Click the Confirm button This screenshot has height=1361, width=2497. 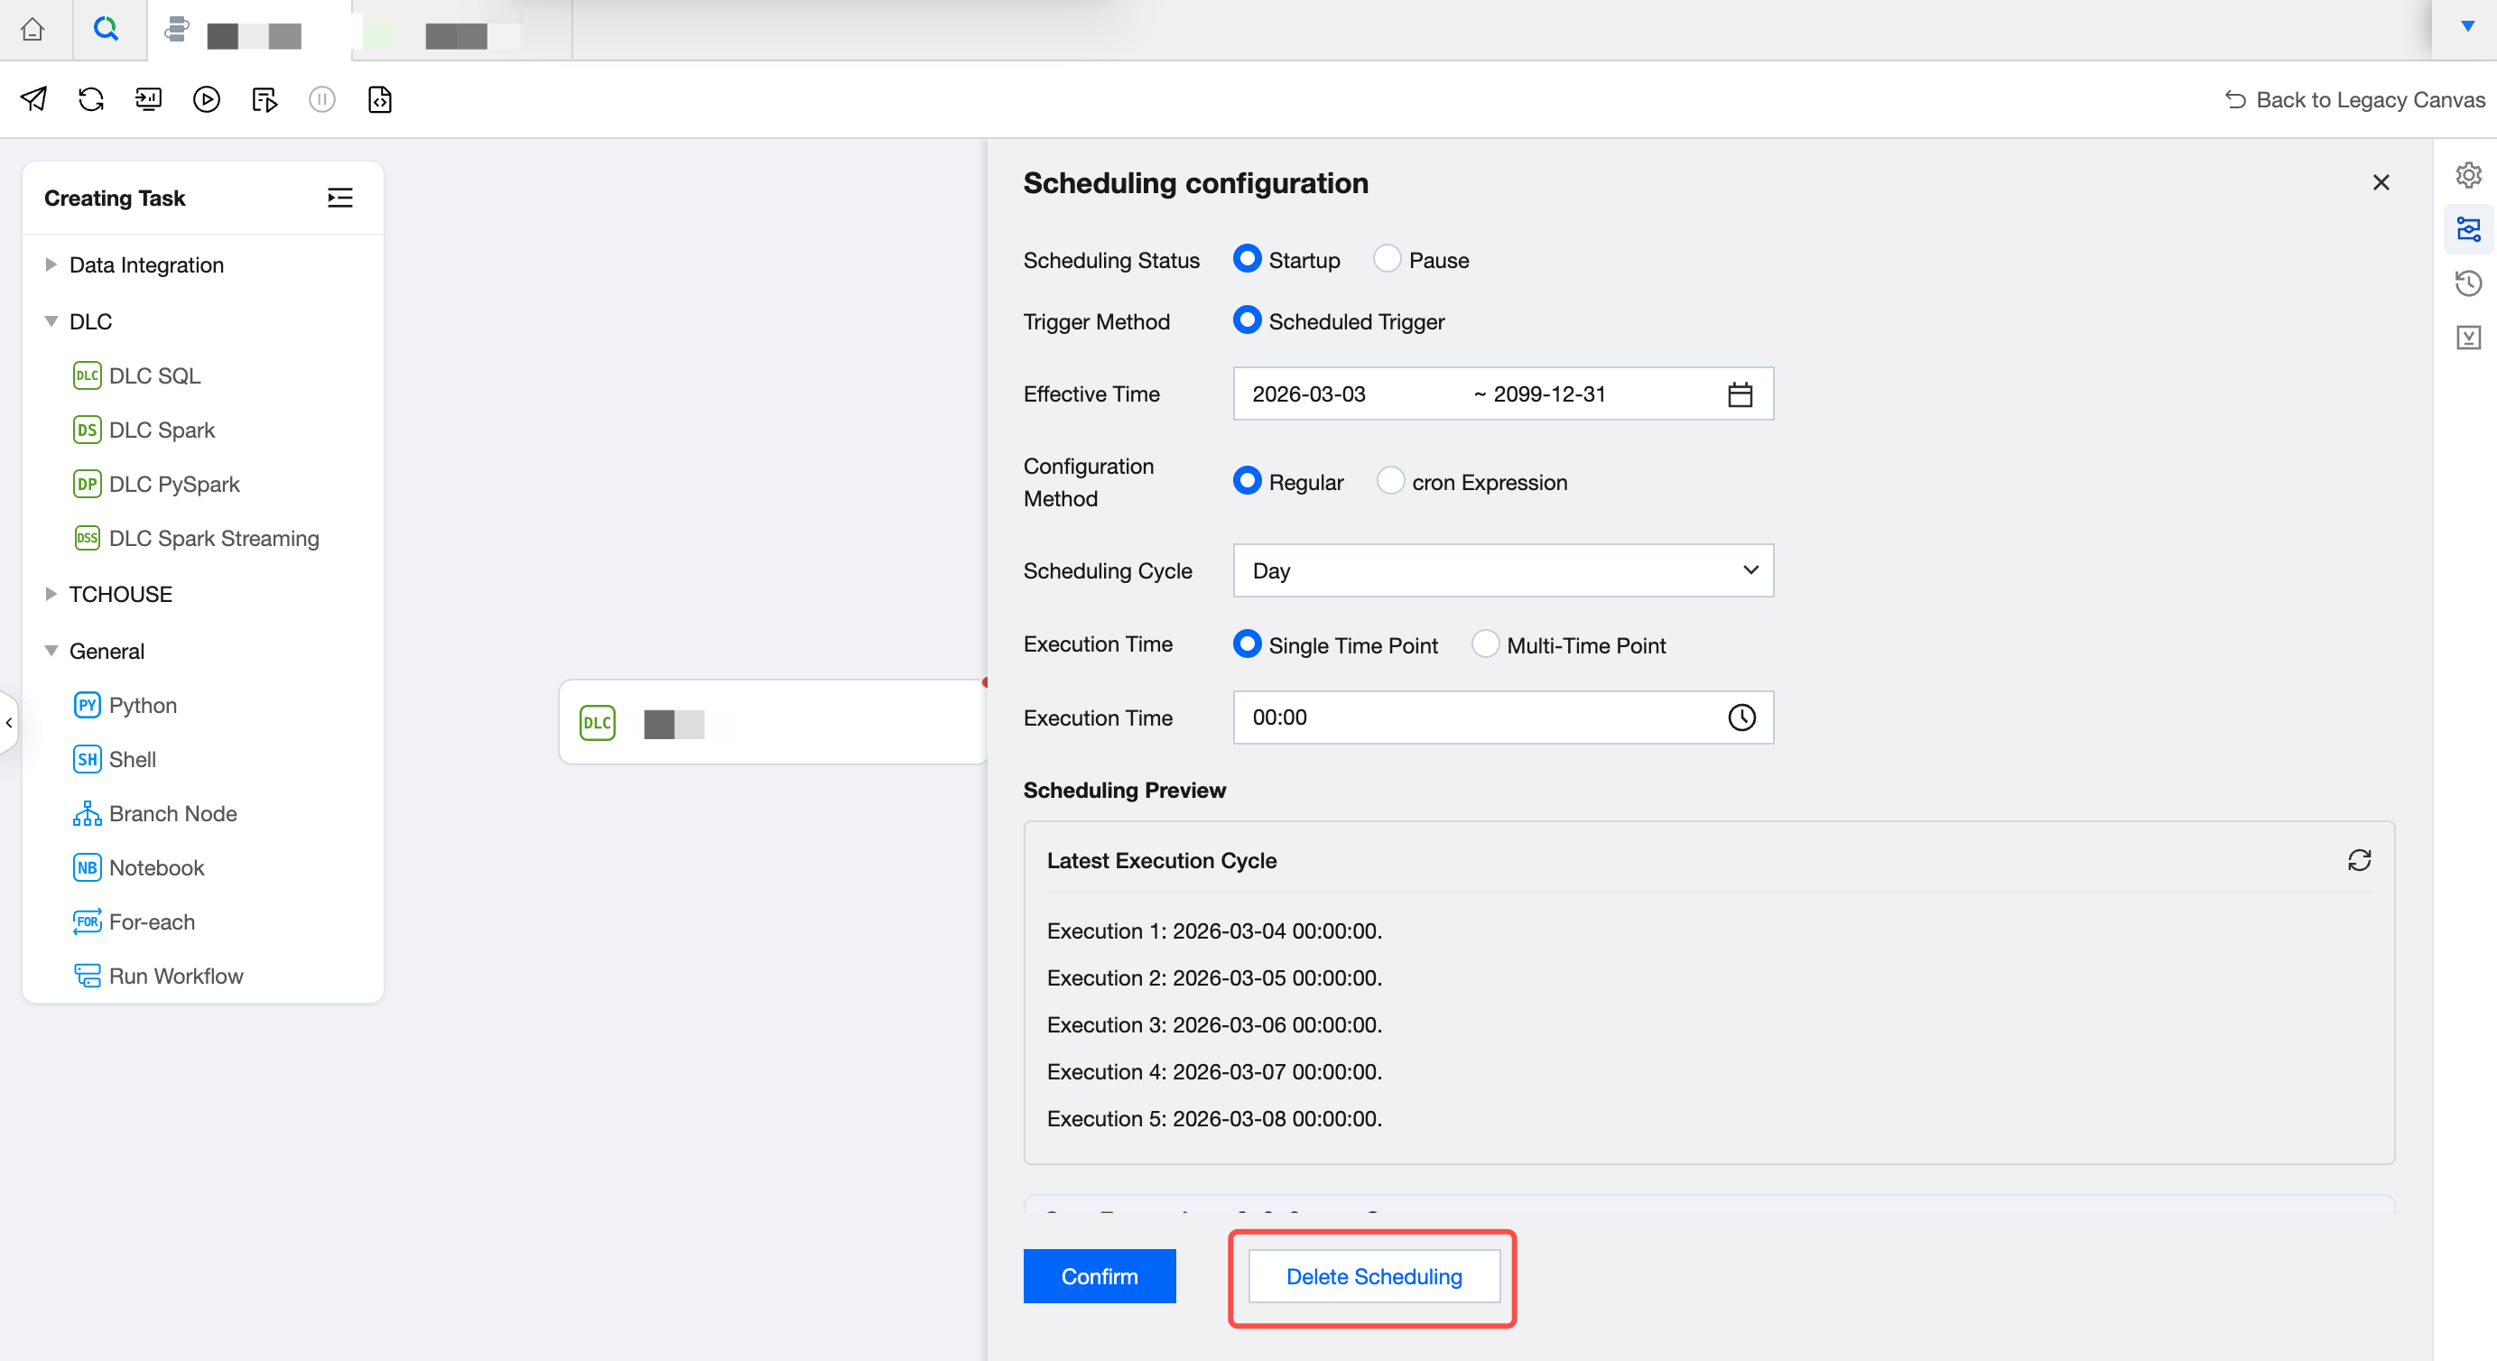pyautogui.click(x=1100, y=1275)
